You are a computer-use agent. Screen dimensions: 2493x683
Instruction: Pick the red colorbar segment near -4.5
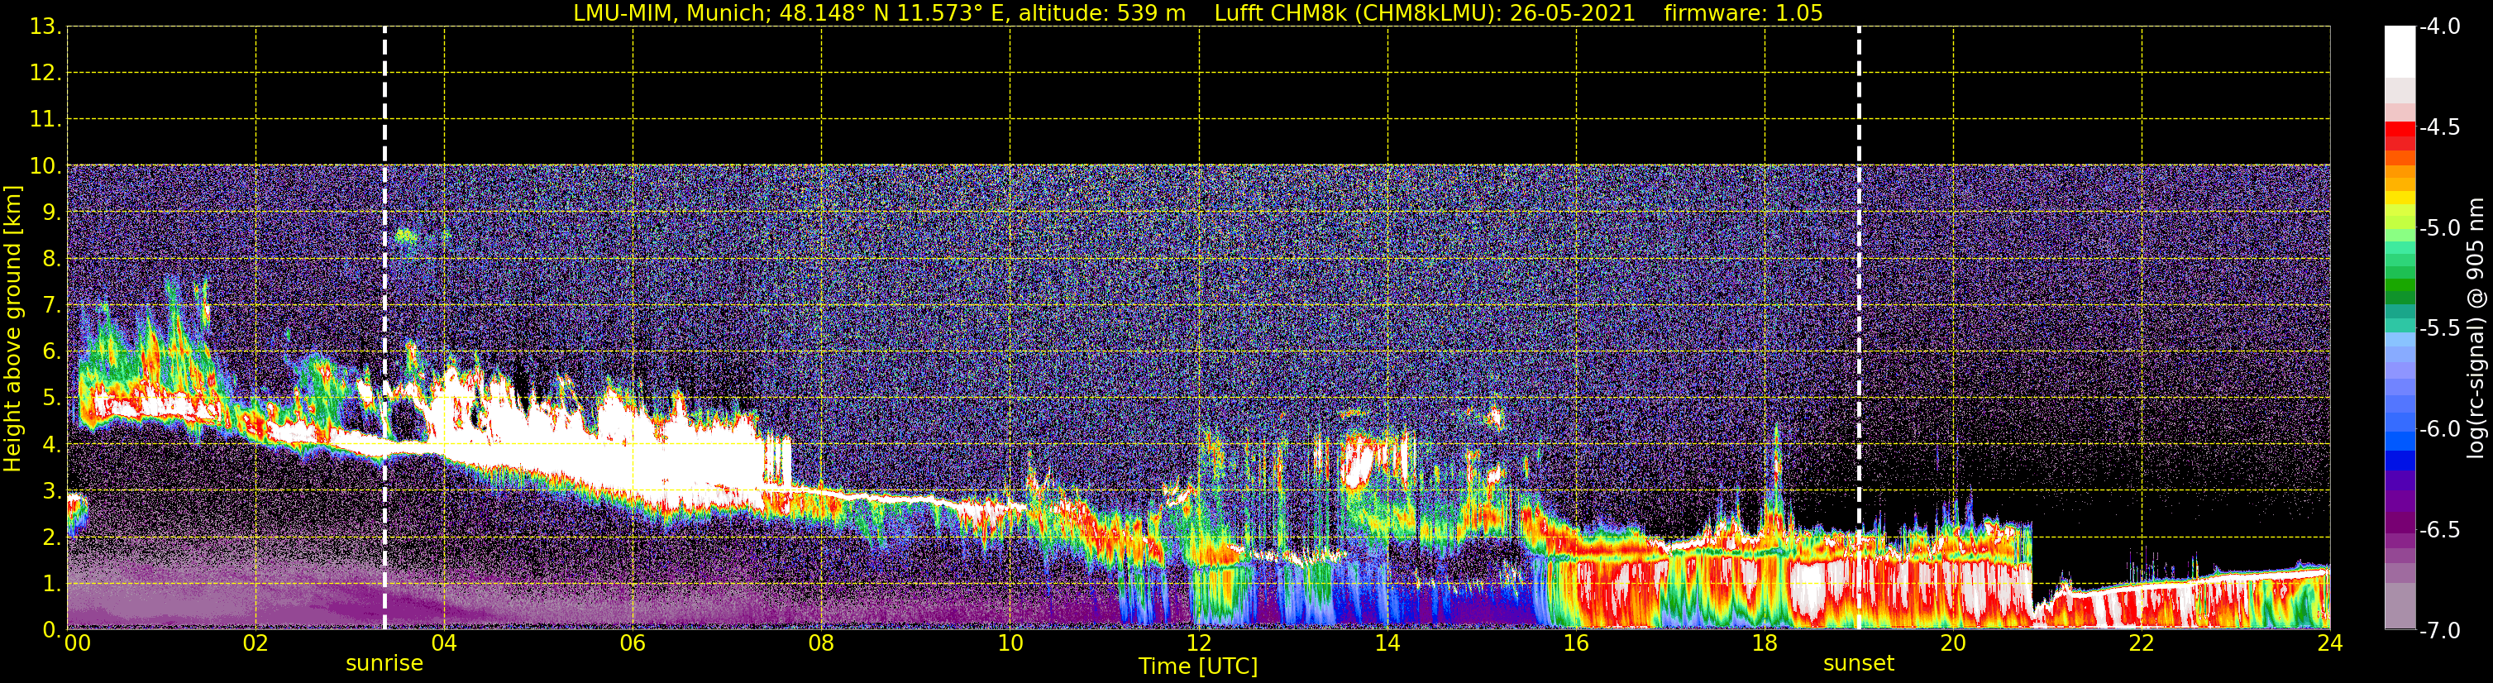point(2399,130)
